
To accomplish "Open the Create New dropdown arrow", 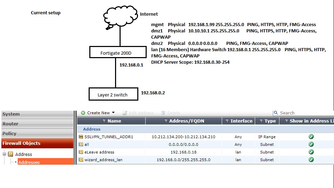I will (113, 112).
